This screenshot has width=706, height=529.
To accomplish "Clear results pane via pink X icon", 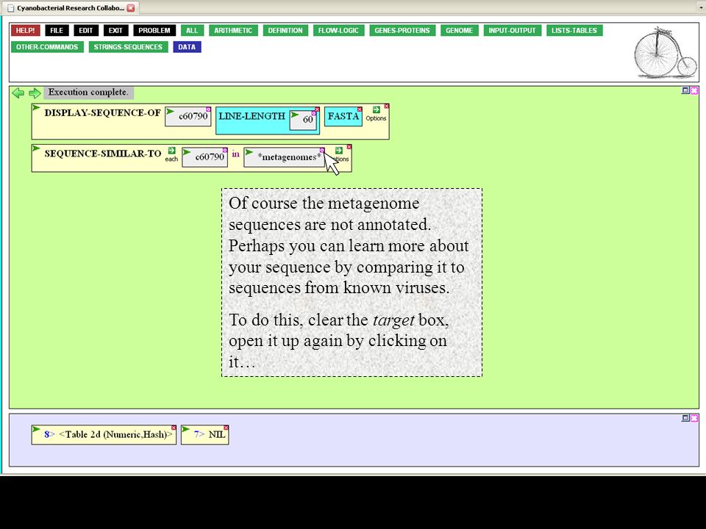I will tap(694, 418).
